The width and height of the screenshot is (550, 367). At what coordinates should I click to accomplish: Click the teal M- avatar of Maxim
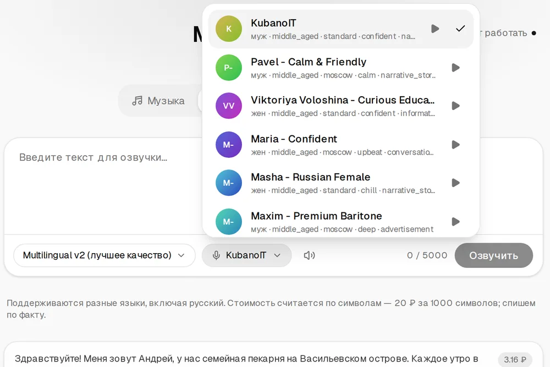(x=229, y=222)
